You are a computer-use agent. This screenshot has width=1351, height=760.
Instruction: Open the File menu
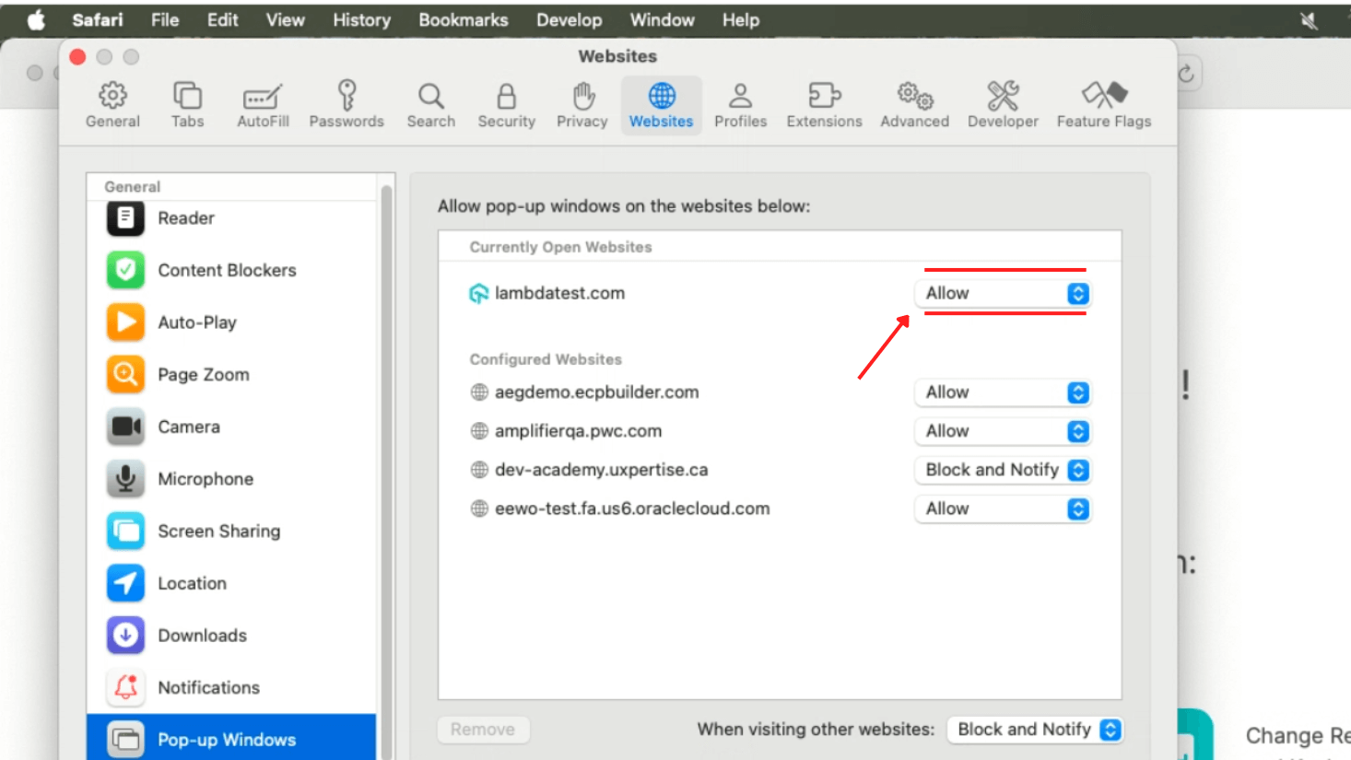pyautogui.click(x=165, y=20)
